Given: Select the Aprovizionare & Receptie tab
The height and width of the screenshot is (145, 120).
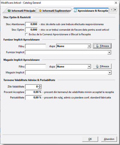Looking at the screenshot, I should tap(91, 10).
